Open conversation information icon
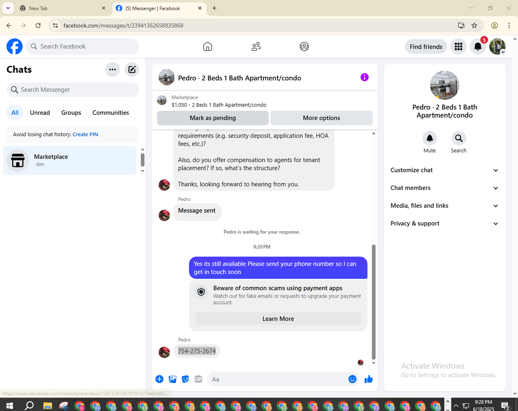518x411 pixels. pyautogui.click(x=365, y=77)
